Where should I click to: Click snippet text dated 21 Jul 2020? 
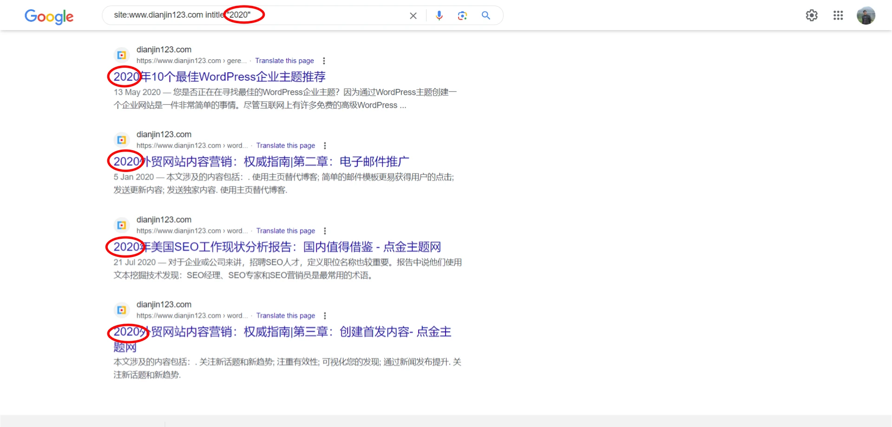click(288, 269)
